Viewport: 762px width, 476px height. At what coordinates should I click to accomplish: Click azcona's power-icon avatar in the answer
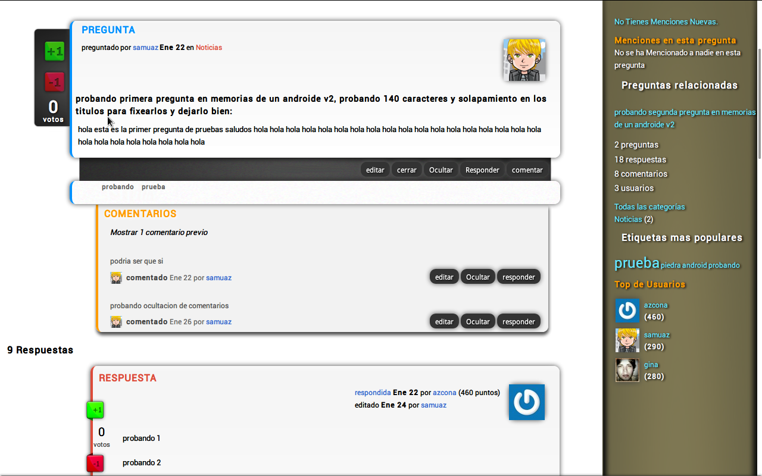click(526, 402)
